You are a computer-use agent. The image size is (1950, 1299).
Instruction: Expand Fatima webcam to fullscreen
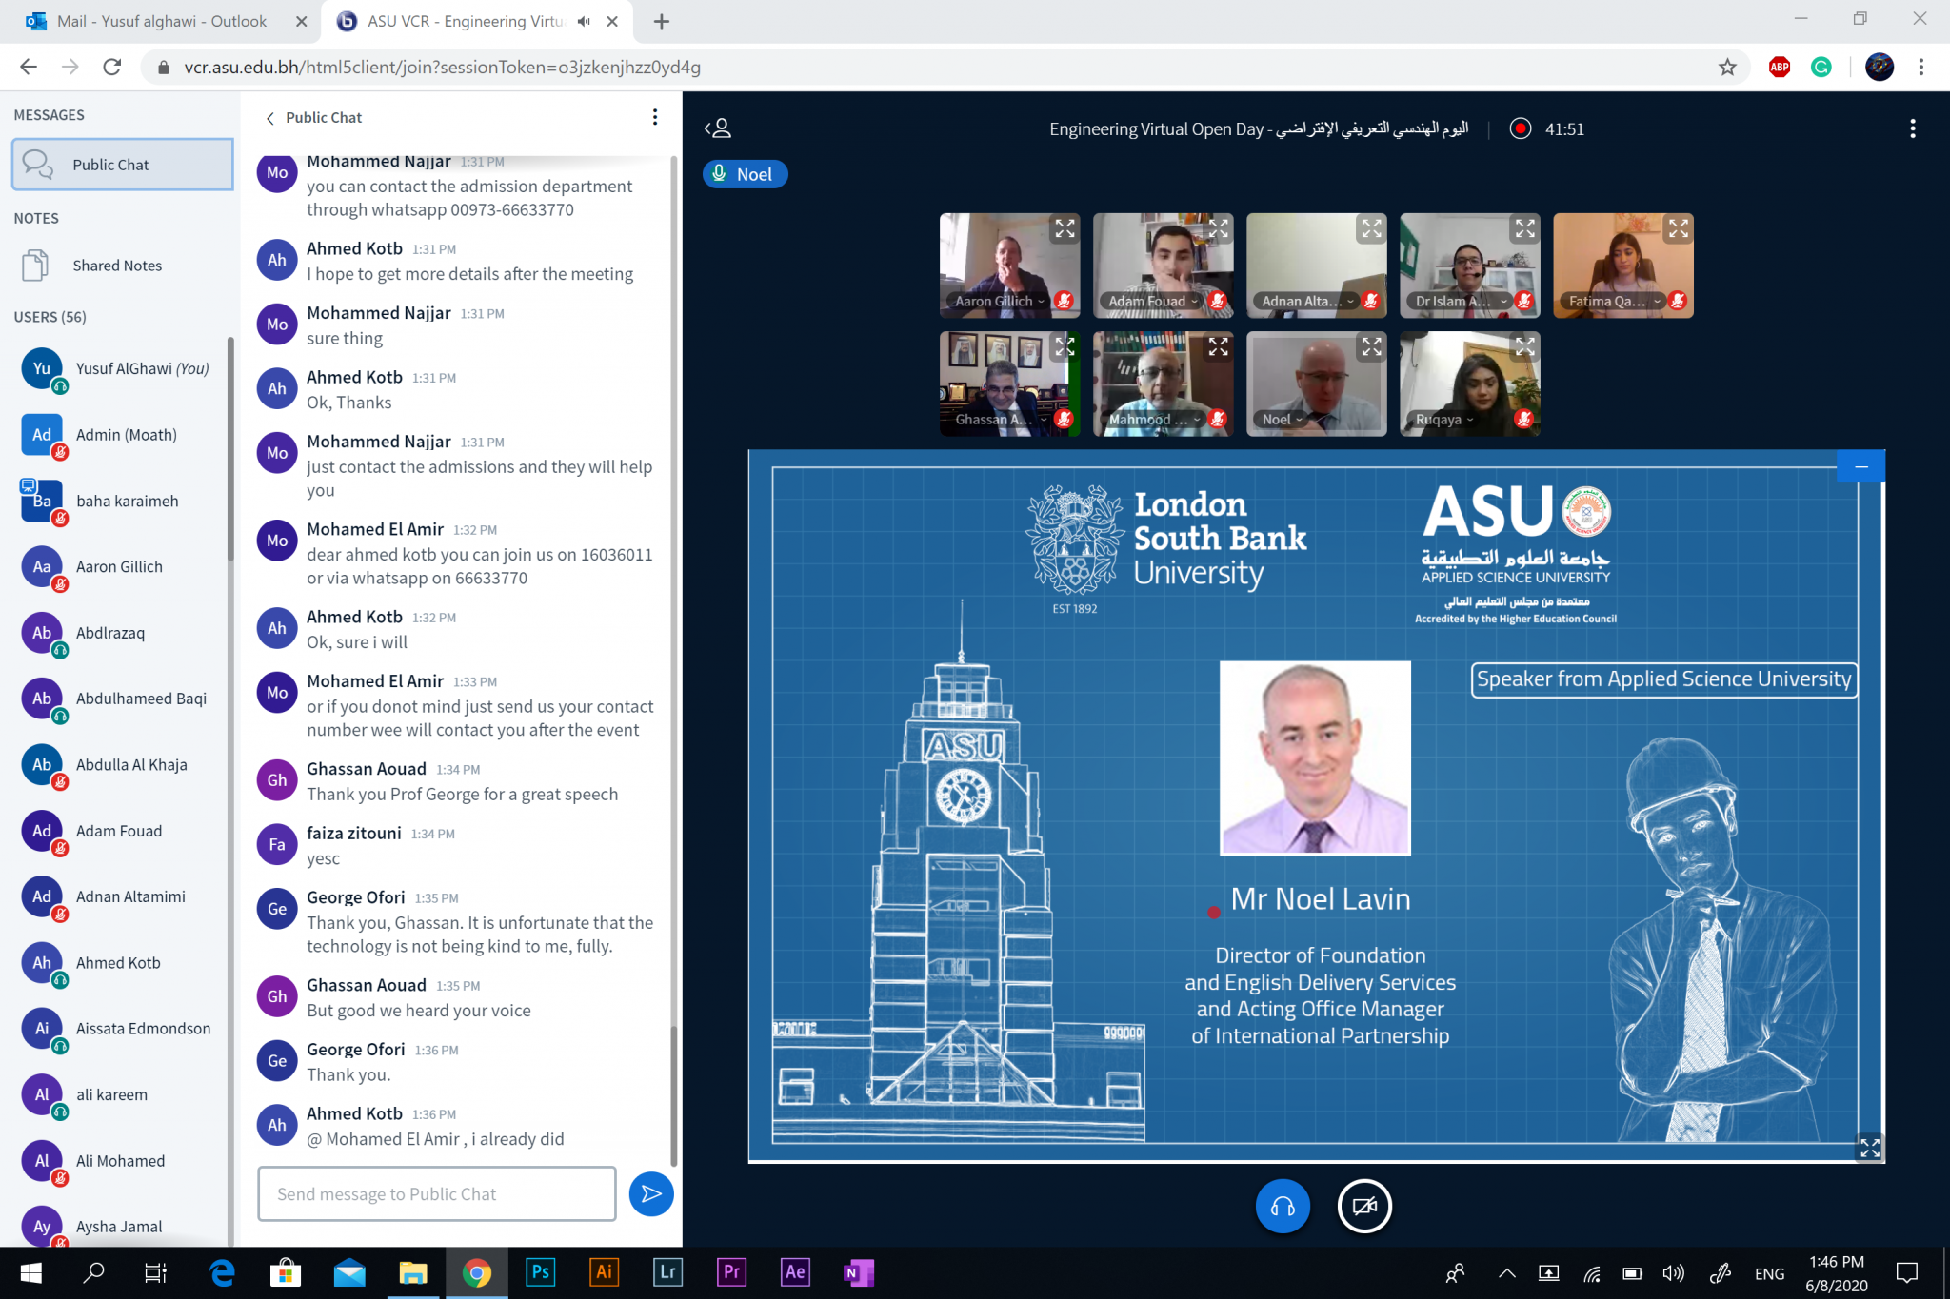[1679, 228]
